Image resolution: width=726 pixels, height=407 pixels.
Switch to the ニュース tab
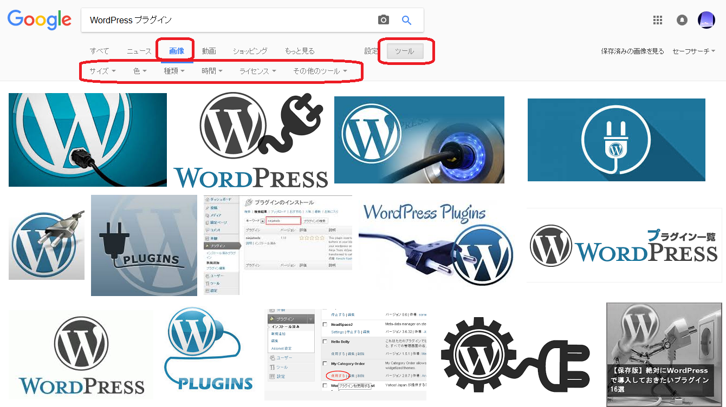(x=139, y=51)
